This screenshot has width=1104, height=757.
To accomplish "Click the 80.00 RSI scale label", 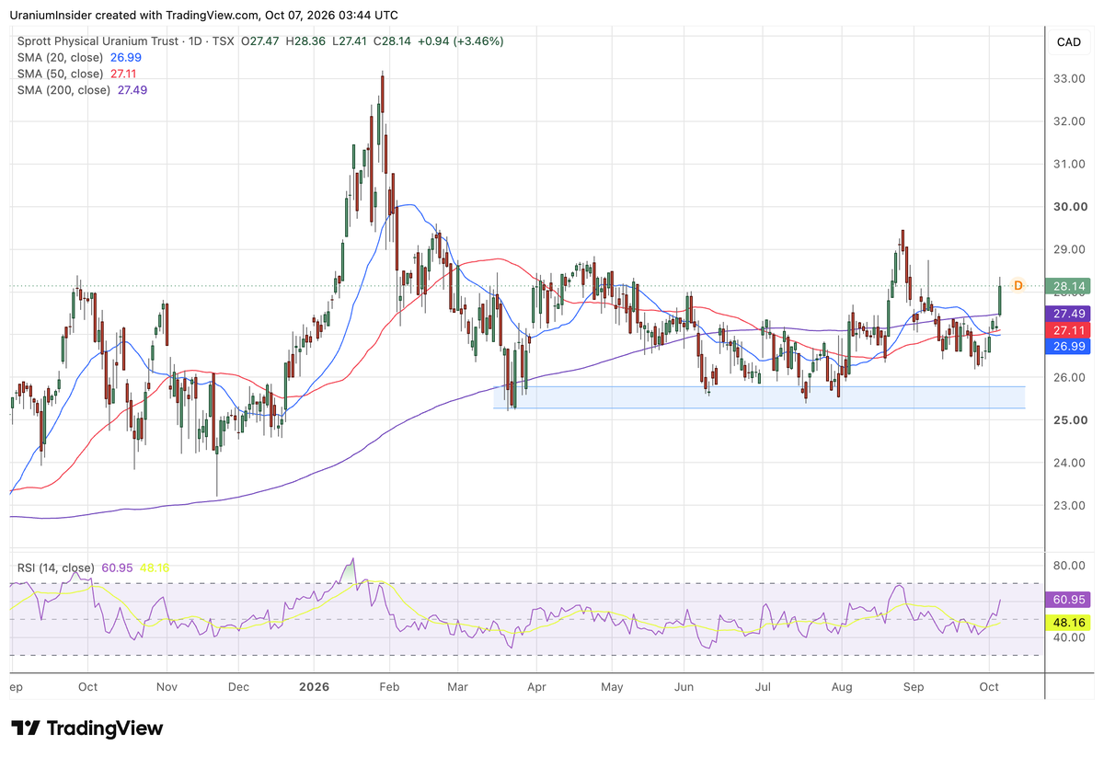I will [x=1068, y=566].
